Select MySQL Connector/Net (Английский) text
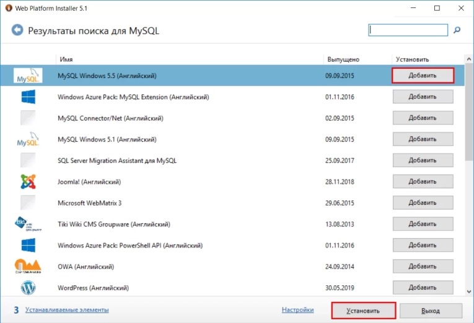This screenshot has height=323, width=474. pyautogui.click(x=110, y=118)
